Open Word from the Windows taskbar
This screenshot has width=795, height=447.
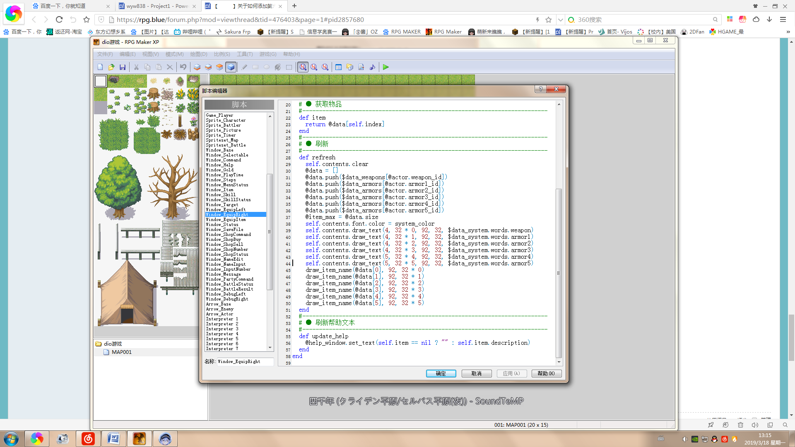(113, 439)
